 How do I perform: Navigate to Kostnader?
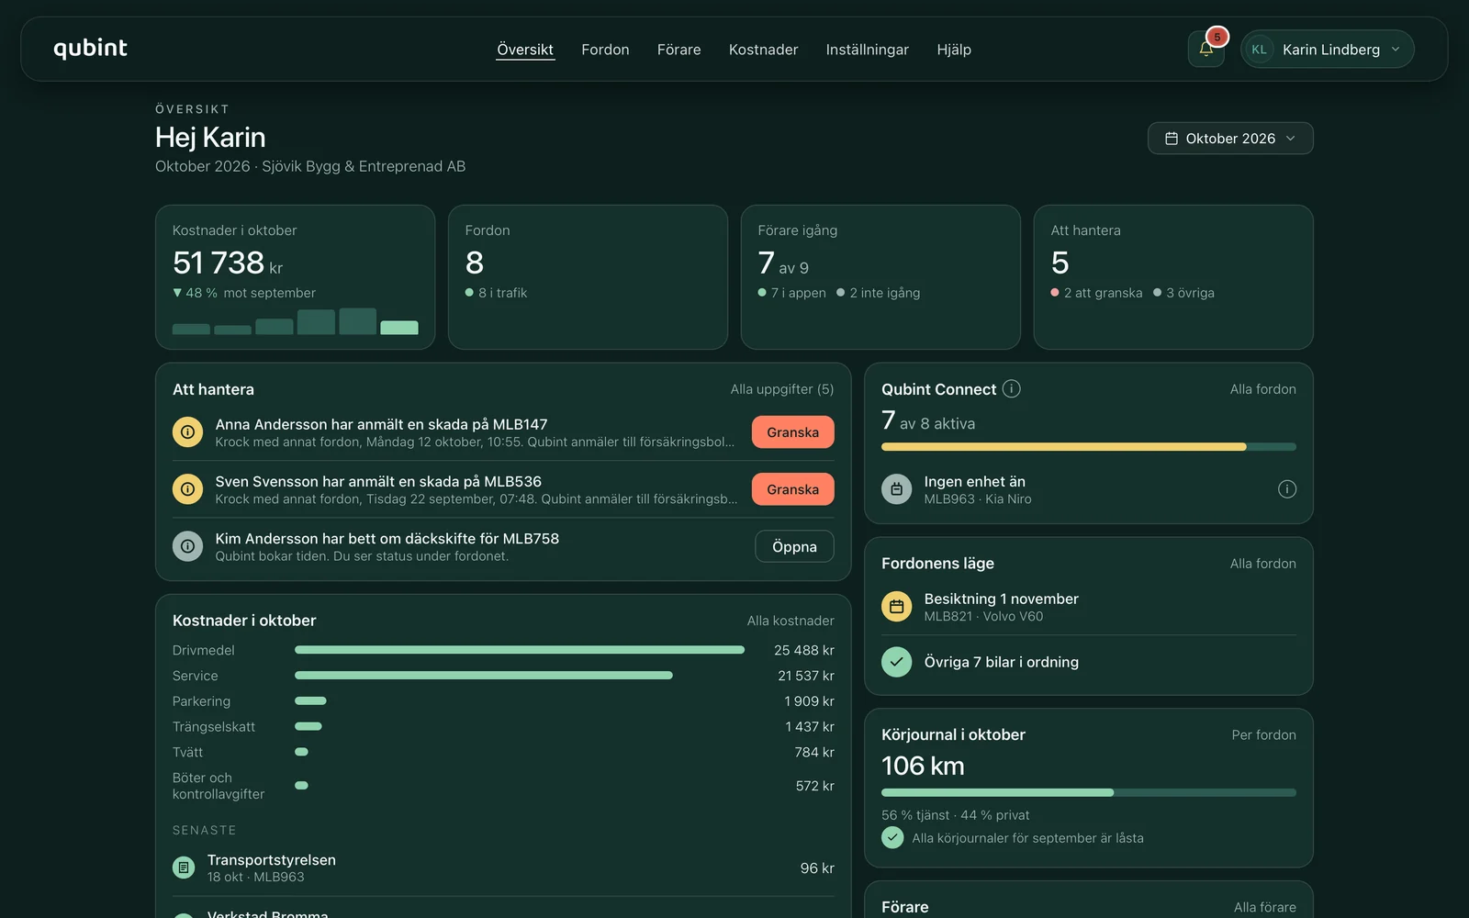tap(763, 50)
